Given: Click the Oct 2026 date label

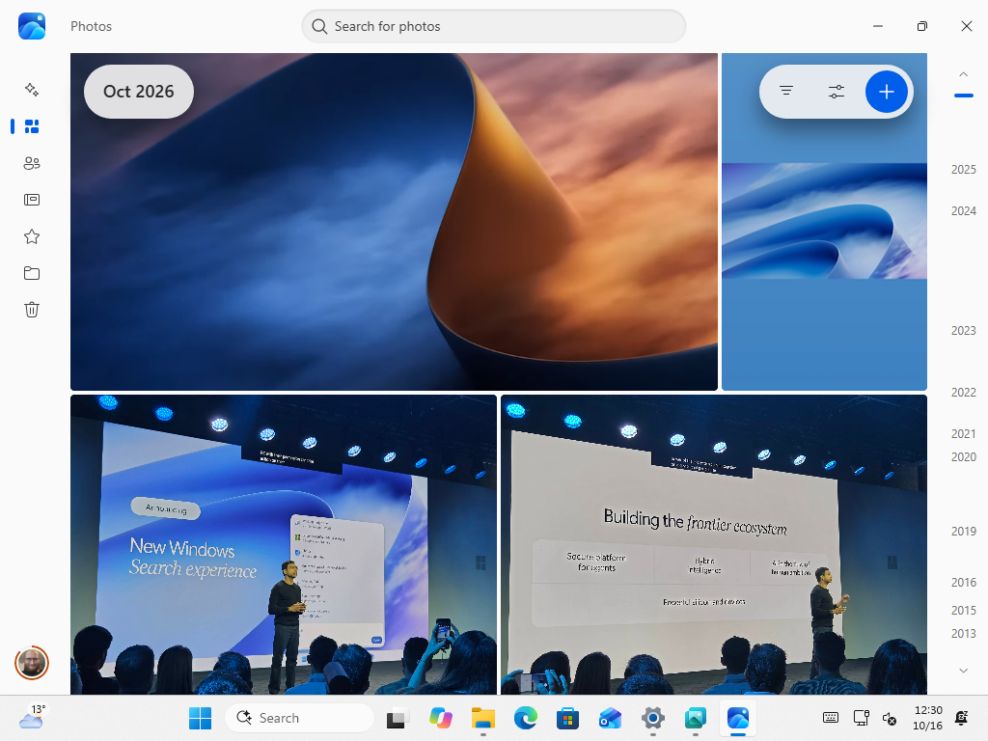Looking at the screenshot, I should [x=139, y=92].
